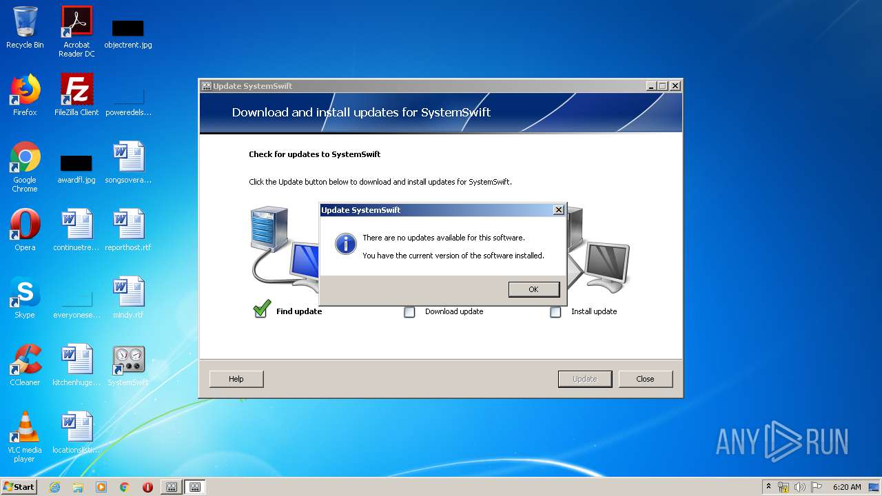
Task: Launch Acrobat Reader DC shortcut
Action: (76, 32)
